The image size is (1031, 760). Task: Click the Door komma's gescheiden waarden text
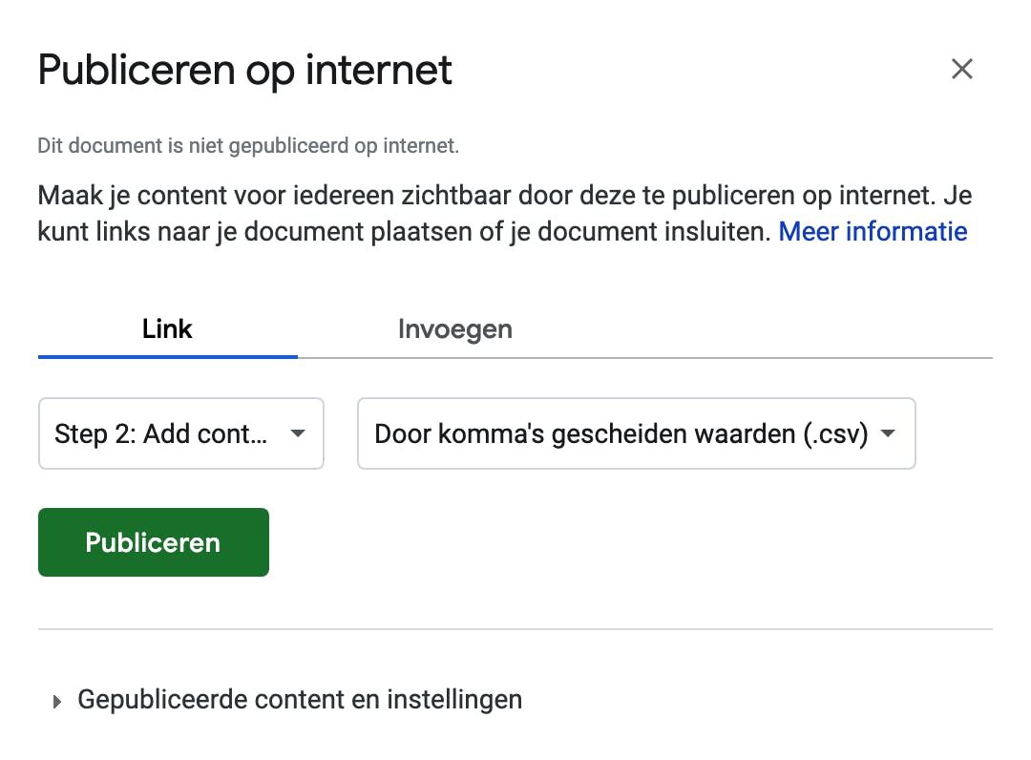621,433
